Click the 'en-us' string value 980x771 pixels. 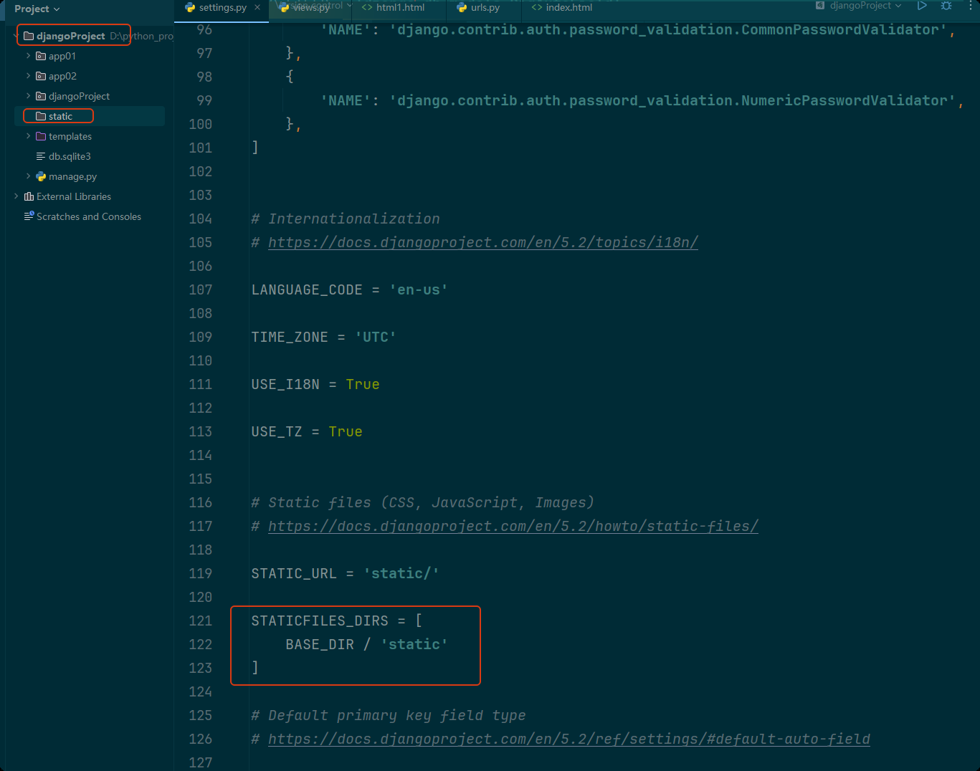(419, 289)
